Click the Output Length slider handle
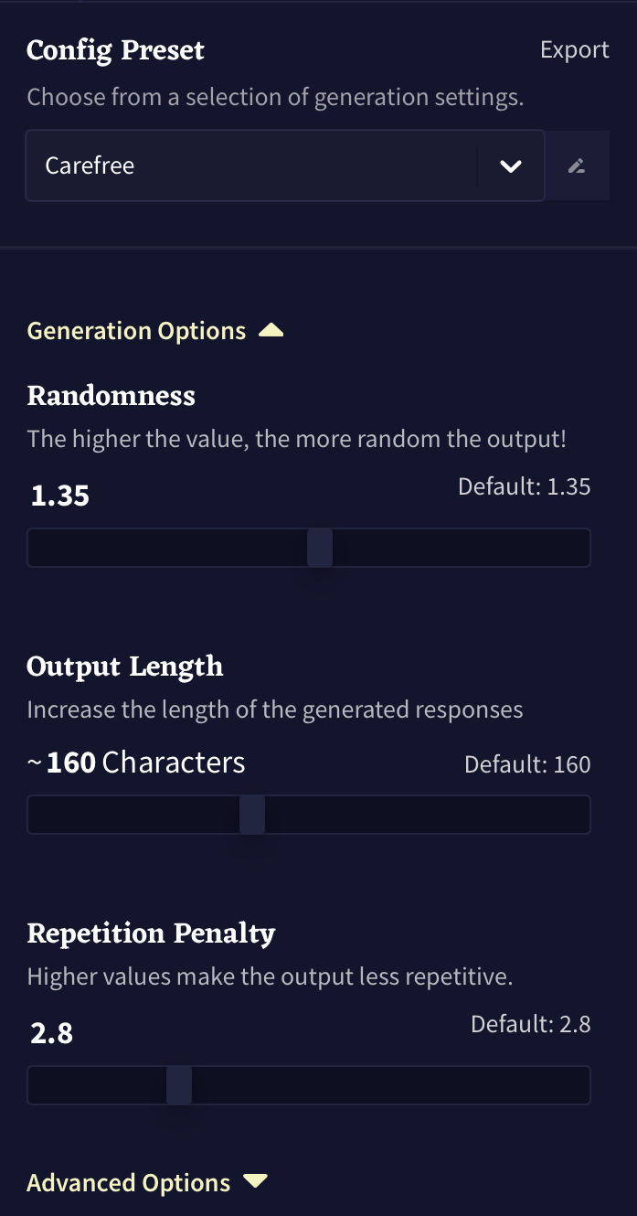This screenshot has height=1216, width=637. pyautogui.click(x=252, y=815)
